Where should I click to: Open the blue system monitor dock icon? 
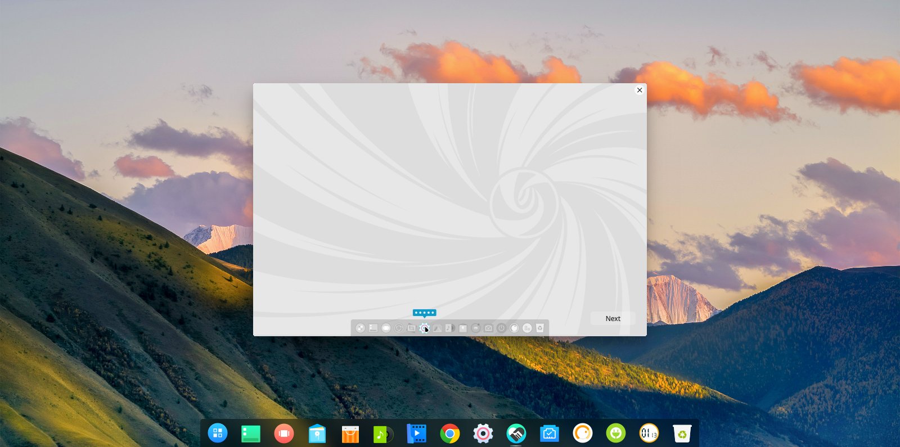pos(550,434)
